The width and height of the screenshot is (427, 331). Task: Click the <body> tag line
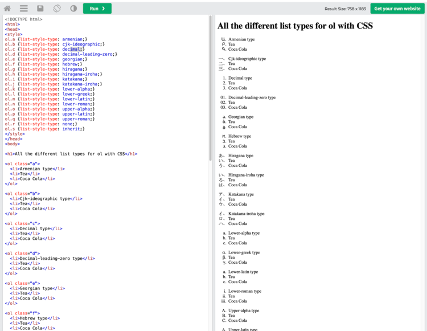pos(13,144)
